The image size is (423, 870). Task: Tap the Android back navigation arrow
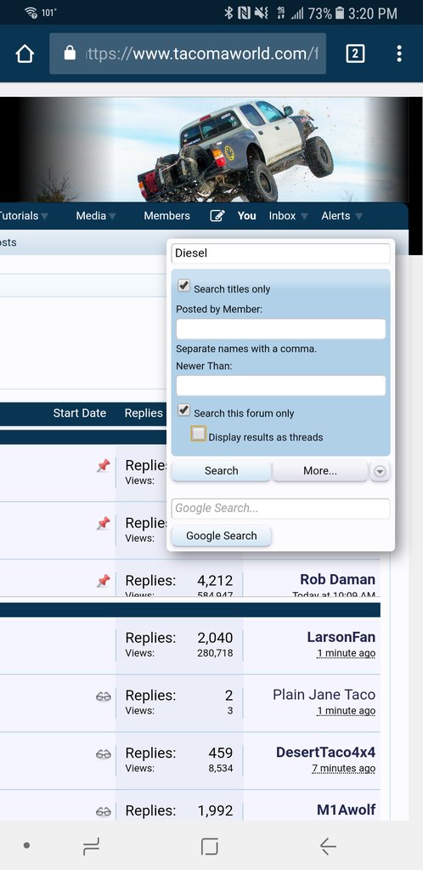[328, 846]
